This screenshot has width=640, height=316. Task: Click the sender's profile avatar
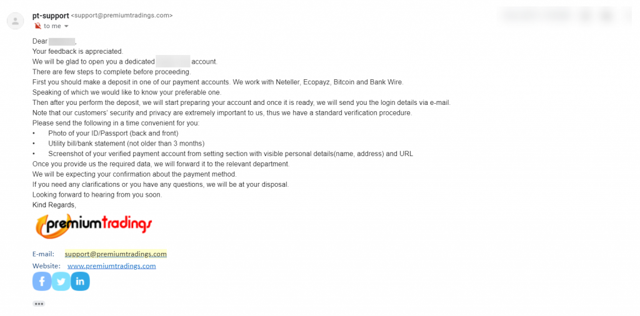[16, 21]
